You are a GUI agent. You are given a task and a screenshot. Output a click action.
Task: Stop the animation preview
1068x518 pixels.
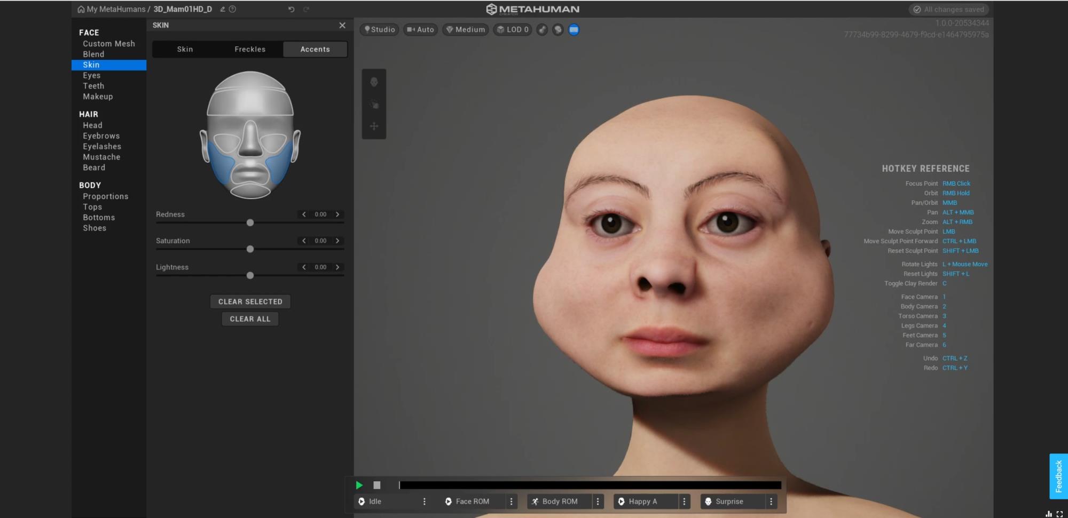[377, 485]
